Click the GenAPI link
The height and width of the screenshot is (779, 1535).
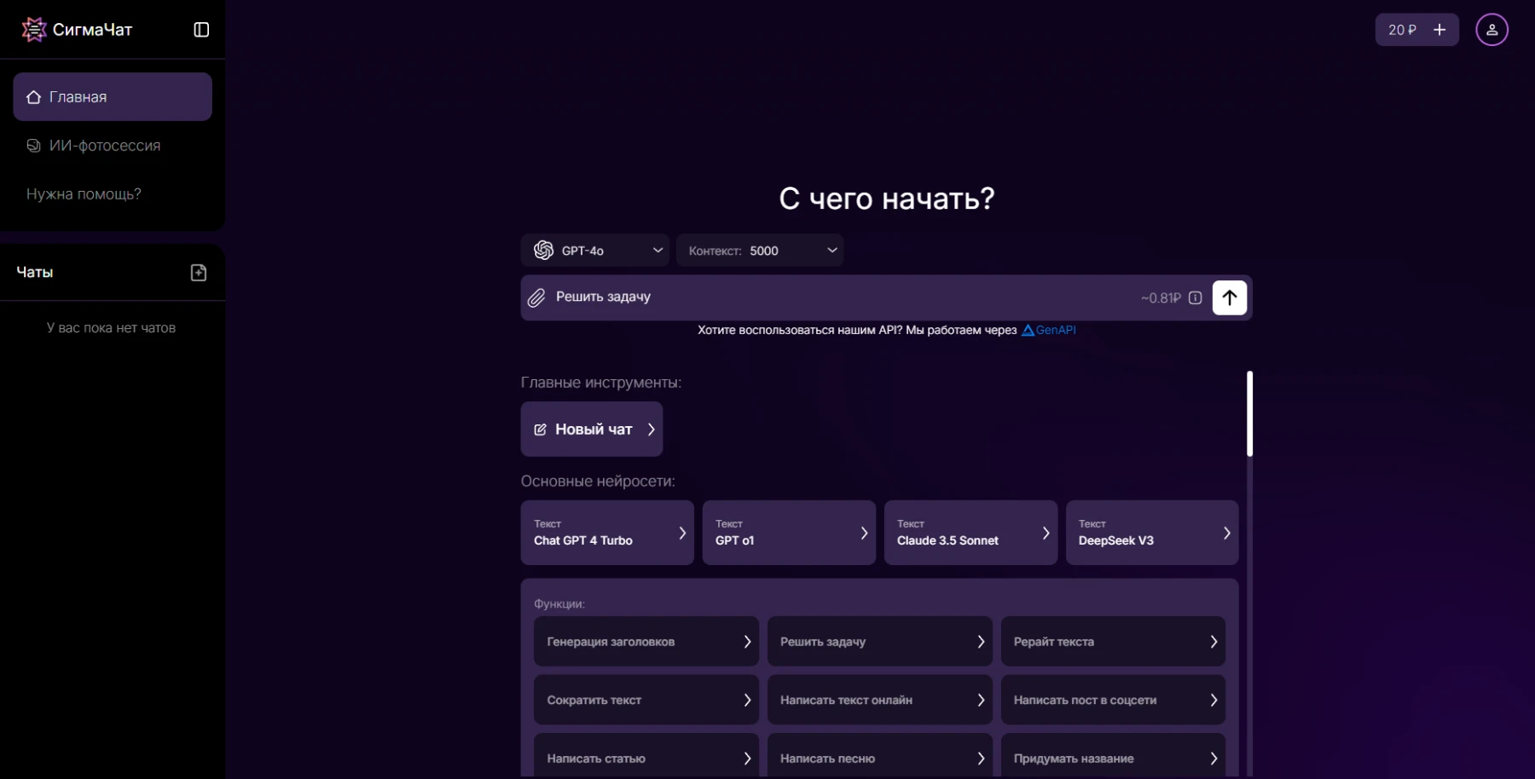pos(1055,331)
